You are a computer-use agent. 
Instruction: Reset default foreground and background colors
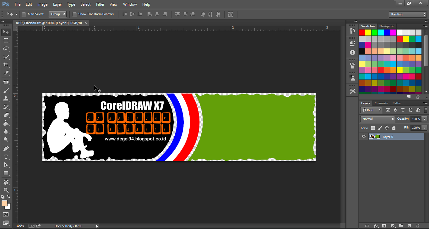[3, 197]
